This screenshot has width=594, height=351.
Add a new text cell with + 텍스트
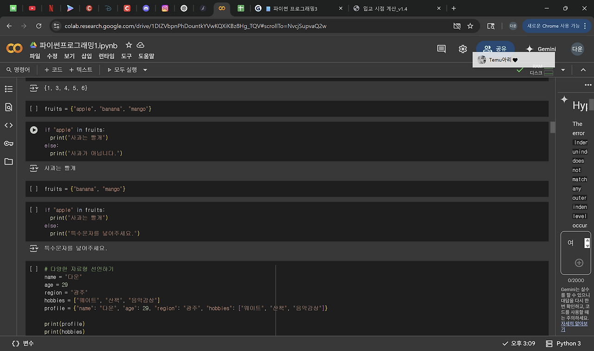pos(81,70)
